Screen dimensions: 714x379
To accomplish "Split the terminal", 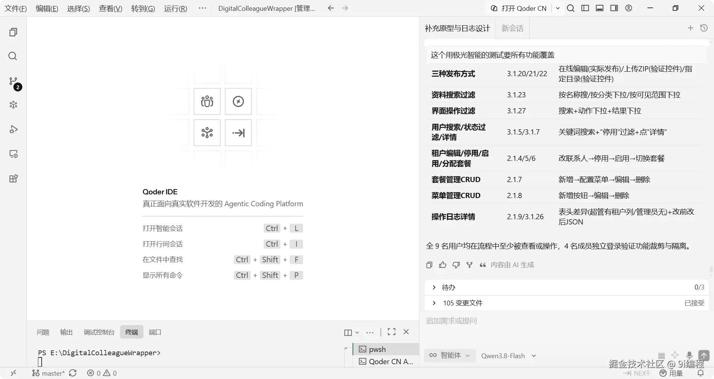I will pyautogui.click(x=348, y=333).
